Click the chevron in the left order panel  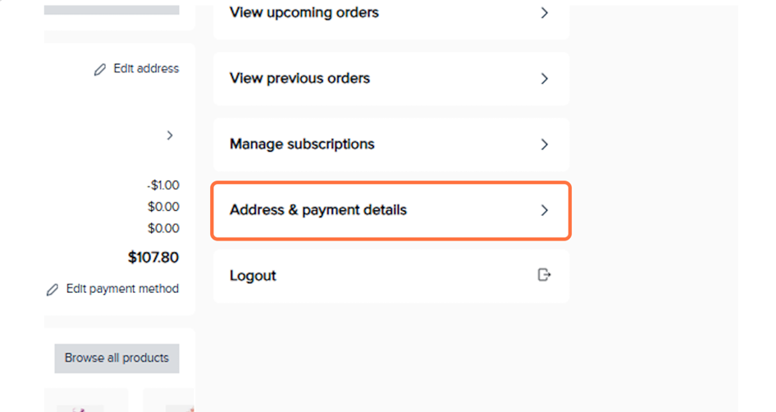tap(170, 135)
